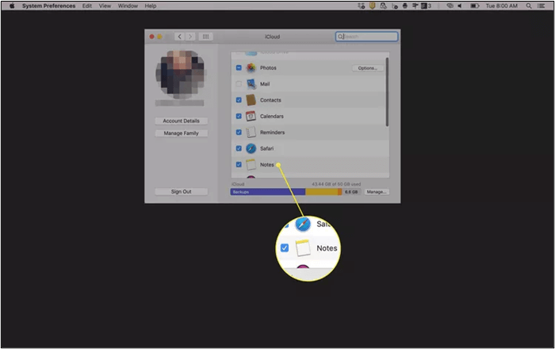The height and width of the screenshot is (349, 555).
Task: Click the Safari compass icon in the iCloud list
Action: point(251,148)
